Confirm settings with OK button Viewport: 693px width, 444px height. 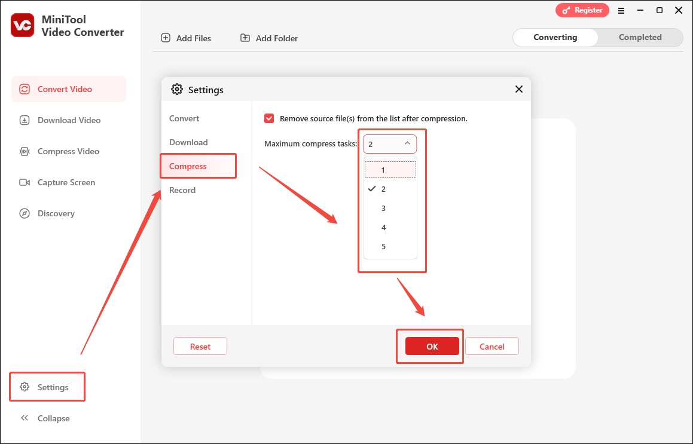click(x=432, y=347)
